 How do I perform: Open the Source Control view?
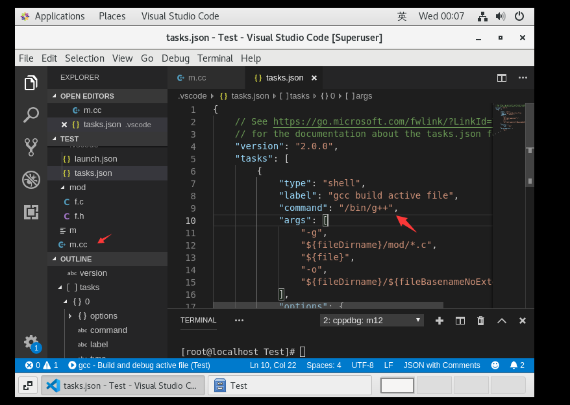click(x=31, y=147)
